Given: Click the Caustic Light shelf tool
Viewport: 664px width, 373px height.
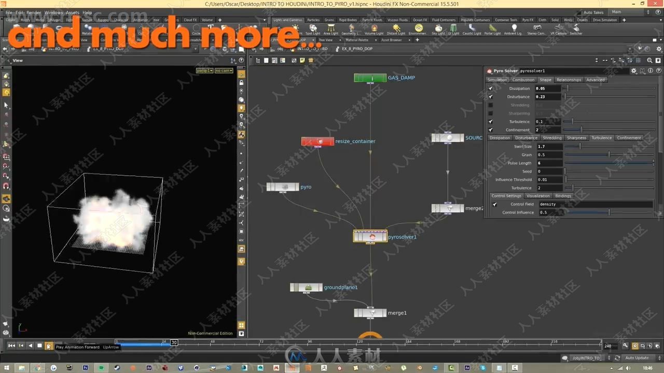Looking at the screenshot, I should click(472, 30).
